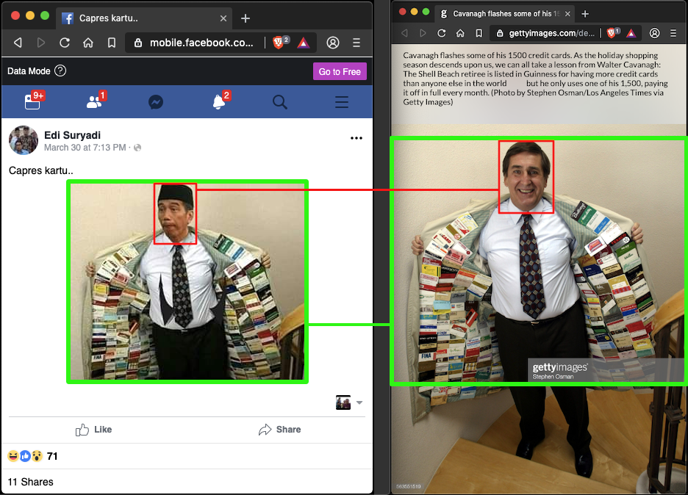Open Edi Suryadi's profile name link
Image resolution: width=688 pixels, height=495 pixels.
point(72,135)
